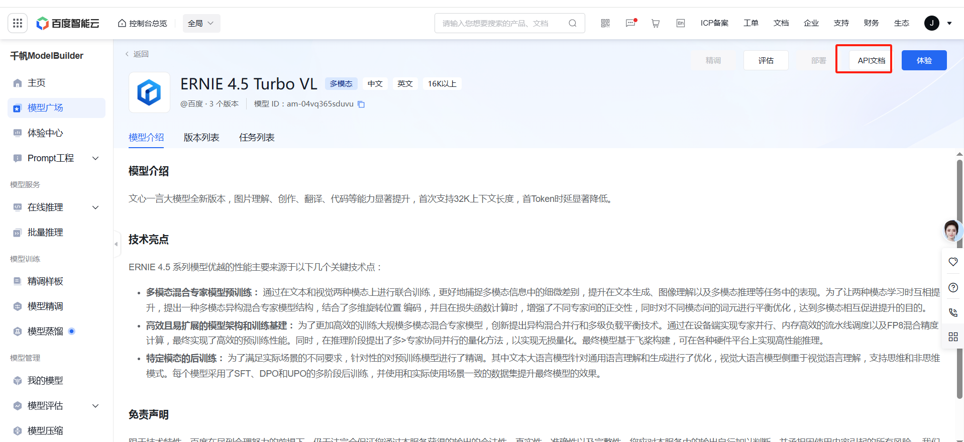This screenshot has width=964, height=442.
Task: Open the QR code icon
Action: 605,23
